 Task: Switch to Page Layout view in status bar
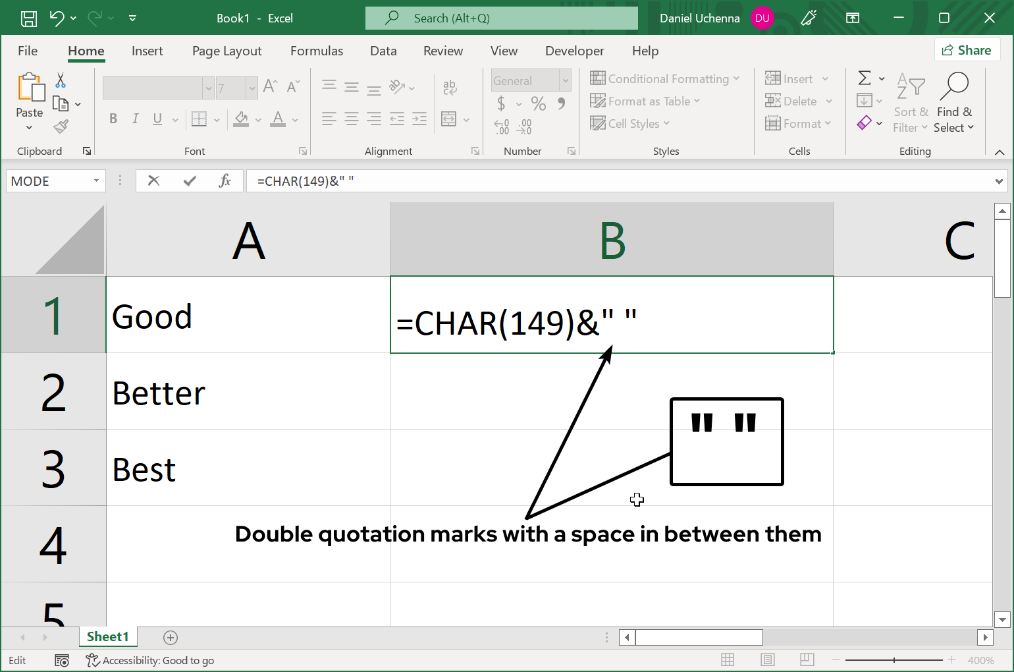(767, 660)
